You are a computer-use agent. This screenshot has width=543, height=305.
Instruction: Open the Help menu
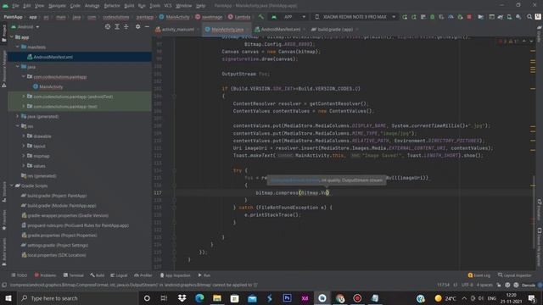click(x=200, y=6)
